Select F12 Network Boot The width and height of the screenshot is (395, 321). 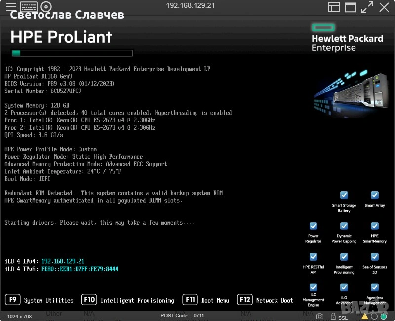265,300
